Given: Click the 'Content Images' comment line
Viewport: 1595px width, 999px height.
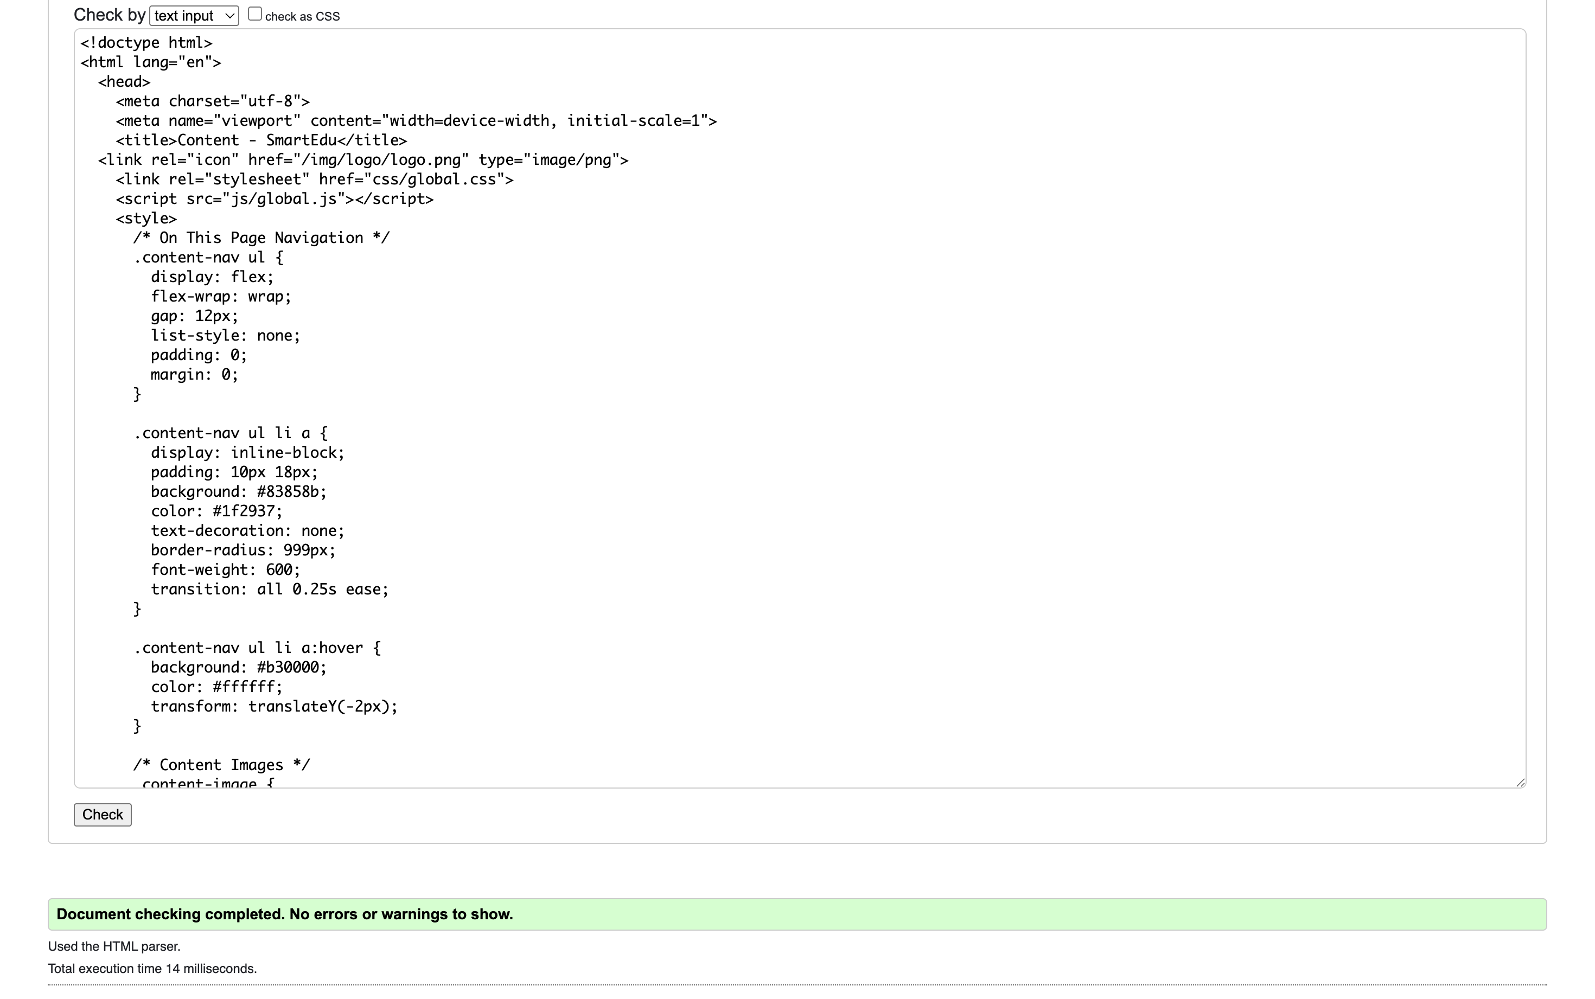Looking at the screenshot, I should (221, 765).
